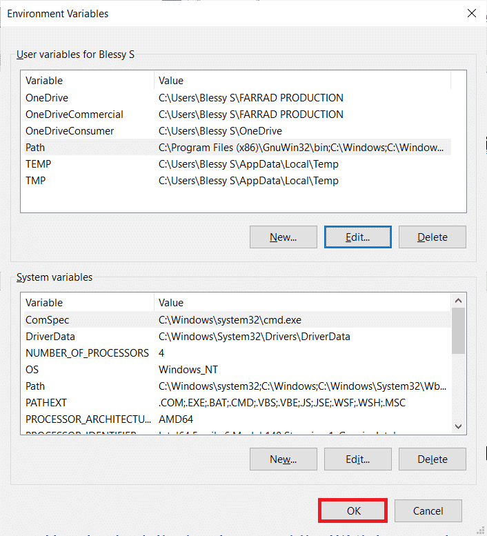Click the system variables scrollbar thumb

coord(458,330)
